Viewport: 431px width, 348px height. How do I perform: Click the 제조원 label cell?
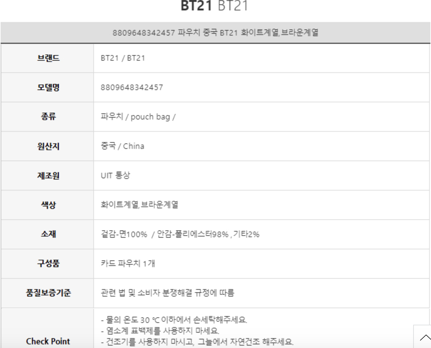coord(48,176)
